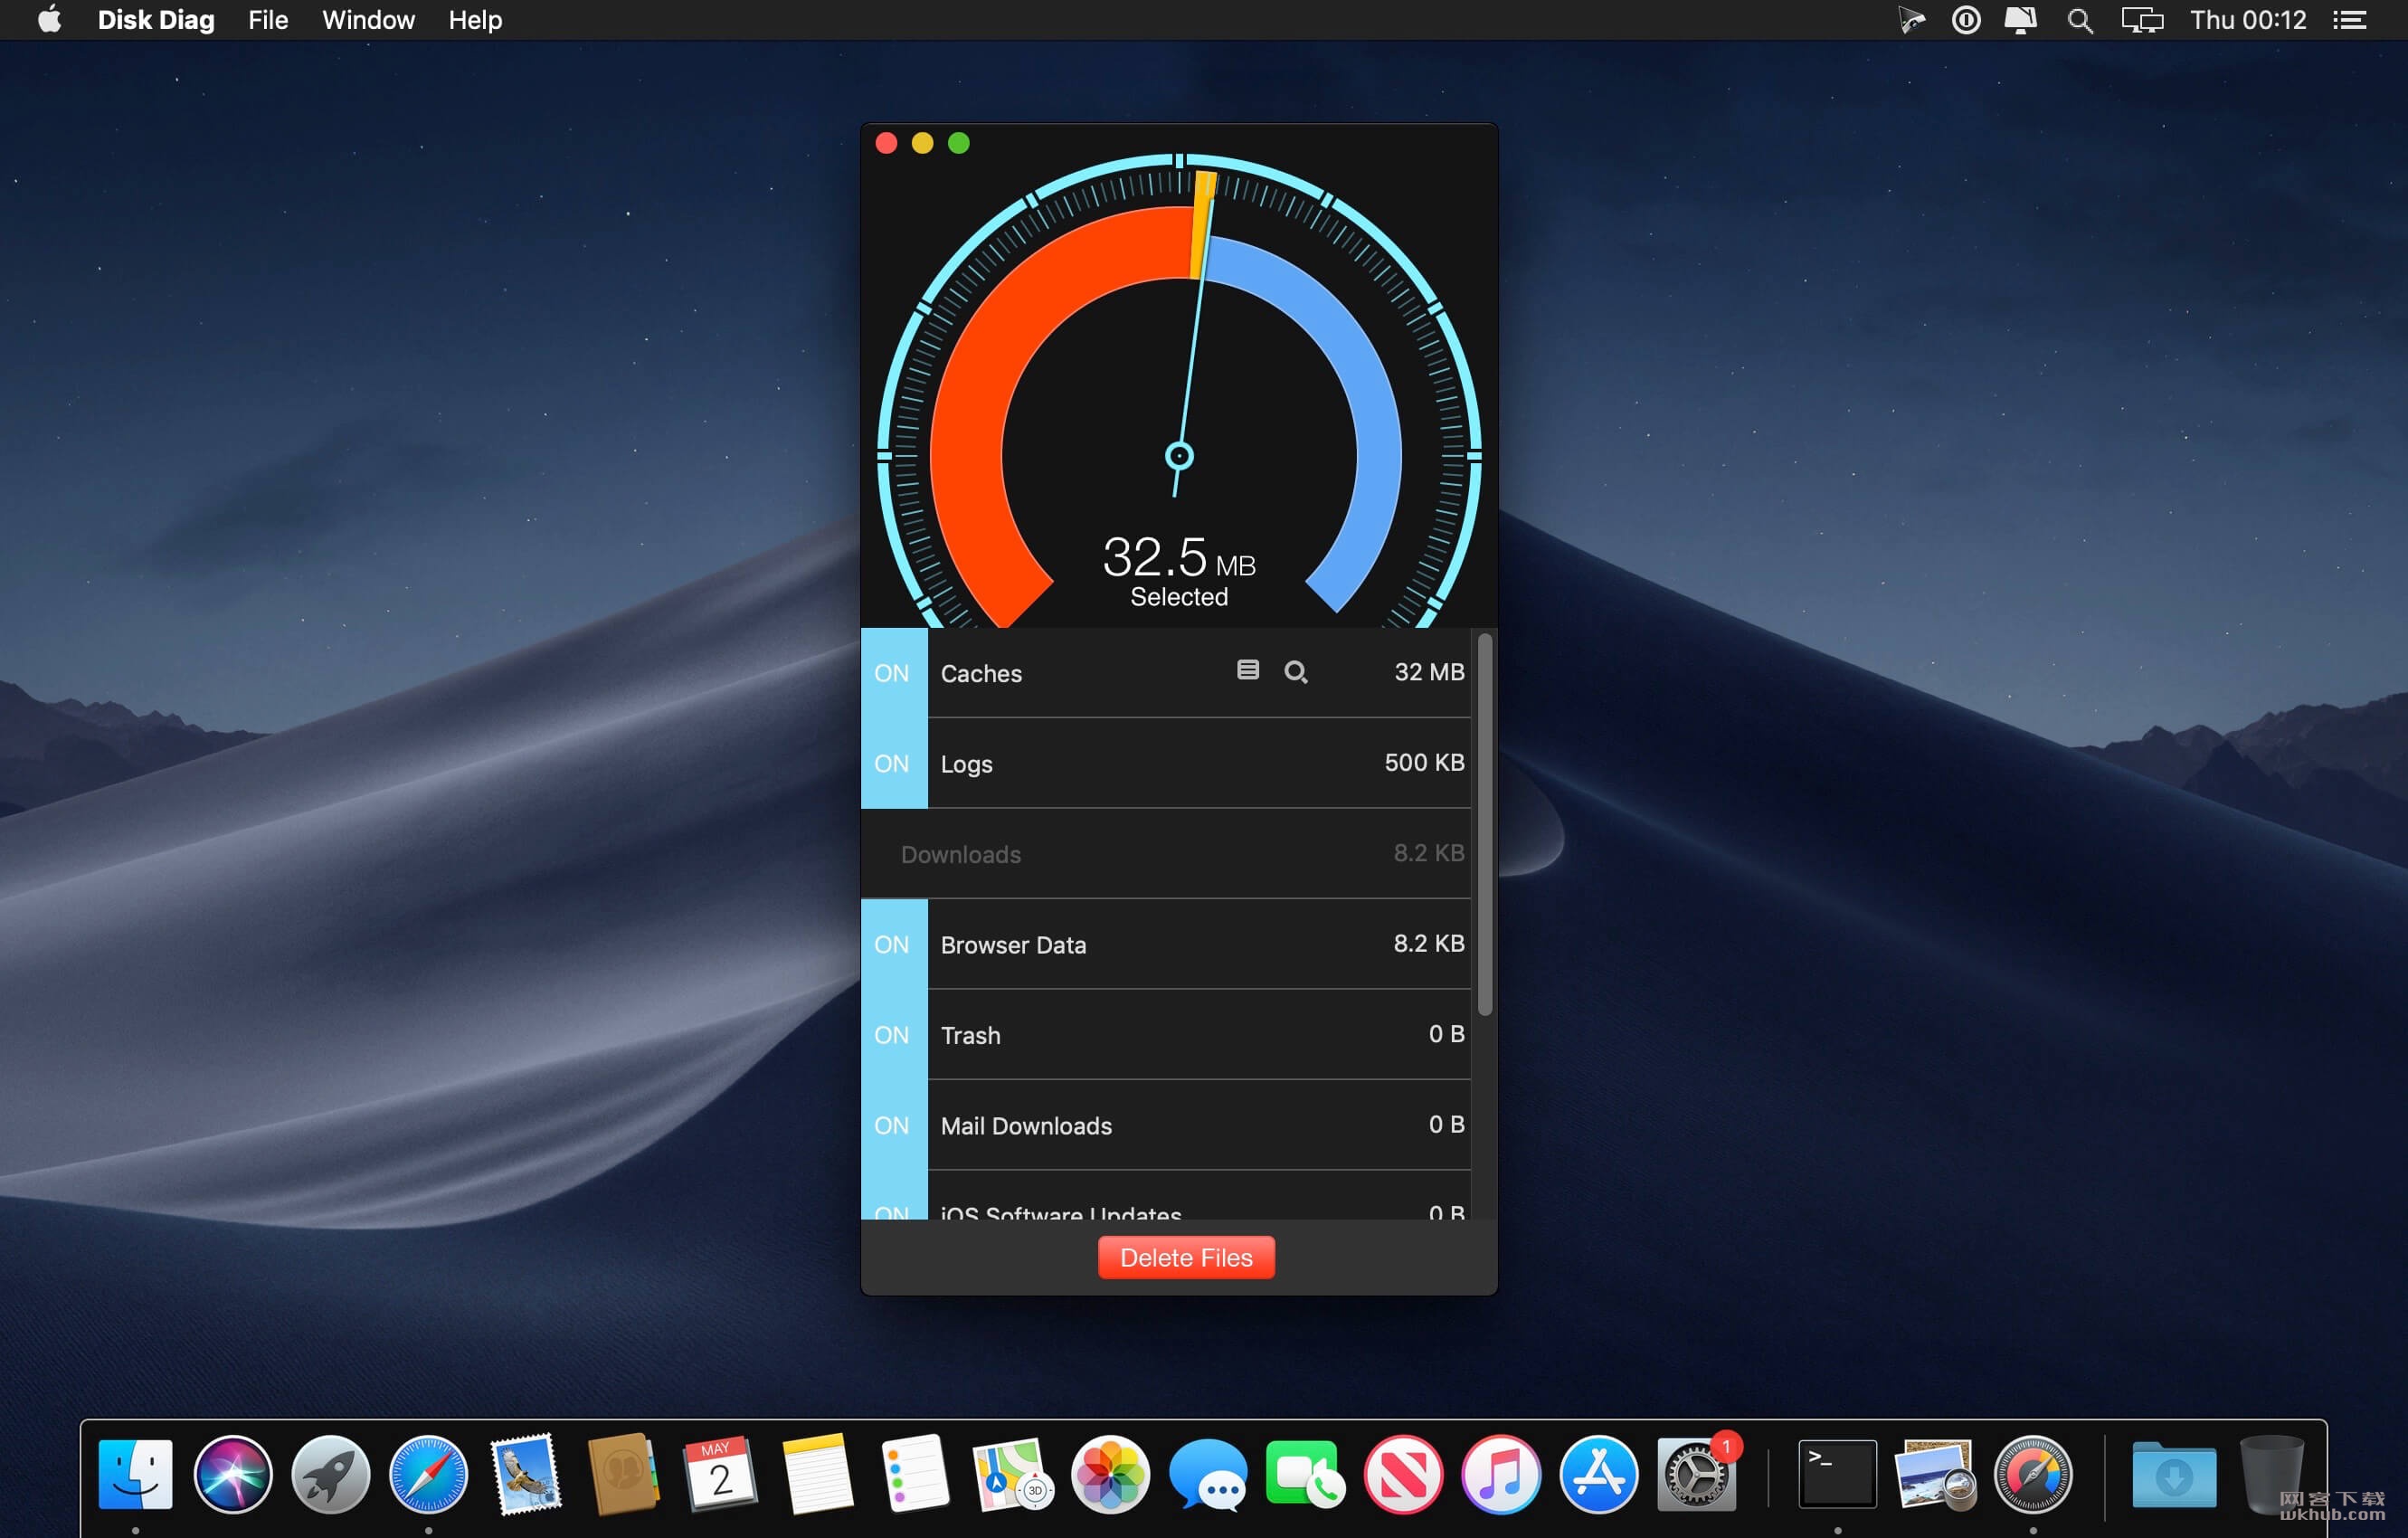Open Preview from the Dock
The width and height of the screenshot is (2408, 1538).
click(1935, 1474)
